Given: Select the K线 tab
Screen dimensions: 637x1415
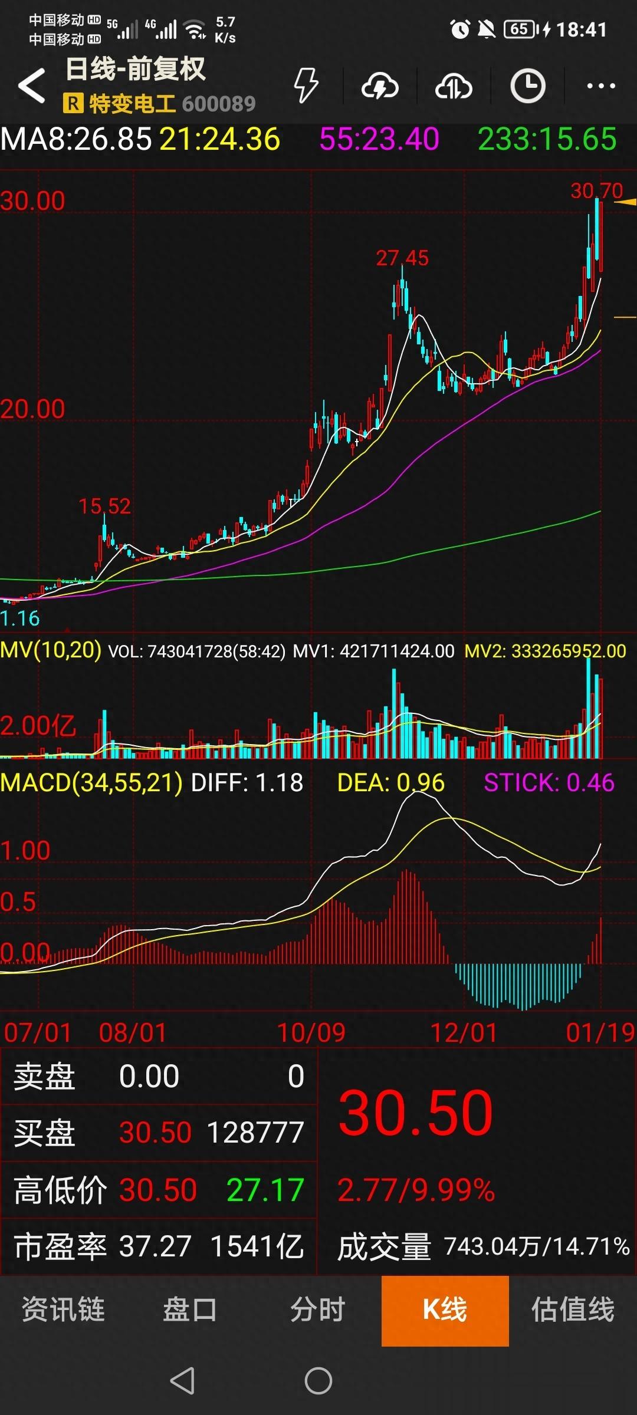Looking at the screenshot, I should coord(445,1311).
